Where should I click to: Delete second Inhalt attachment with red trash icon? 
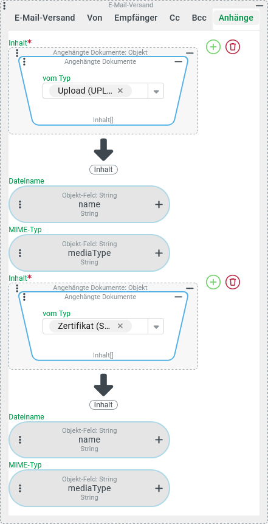coord(233,282)
